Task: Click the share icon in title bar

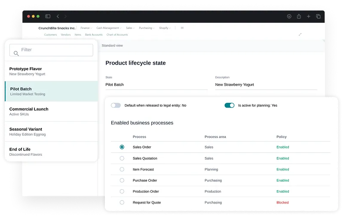Action: (x=299, y=16)
